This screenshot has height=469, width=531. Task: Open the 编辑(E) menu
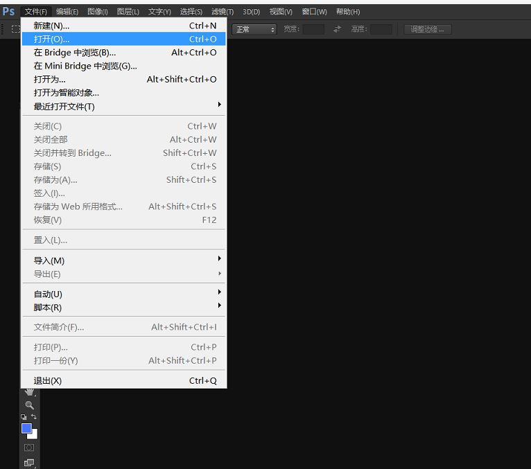click(67, 12)
